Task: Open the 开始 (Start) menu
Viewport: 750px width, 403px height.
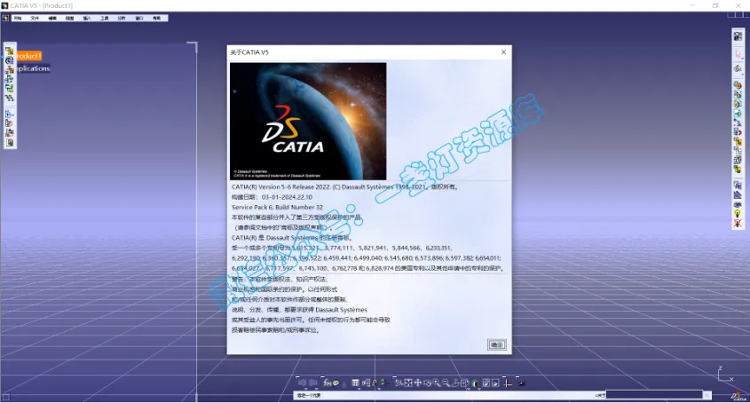Action: 18,18
